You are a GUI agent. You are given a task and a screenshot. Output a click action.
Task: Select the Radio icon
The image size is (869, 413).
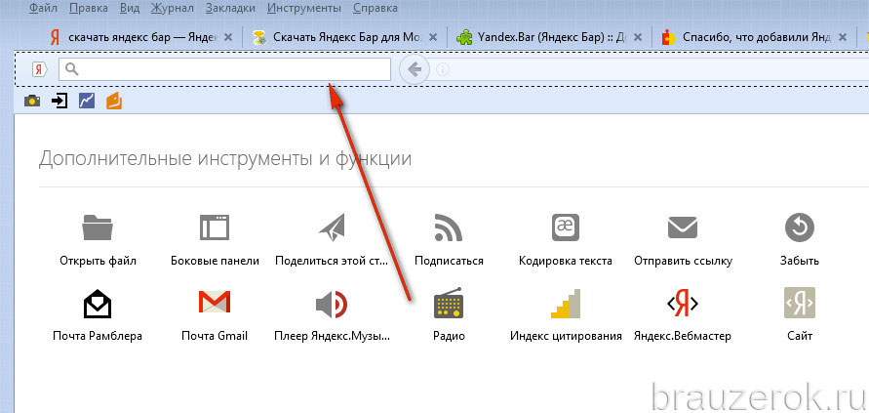tap(449, 303)
